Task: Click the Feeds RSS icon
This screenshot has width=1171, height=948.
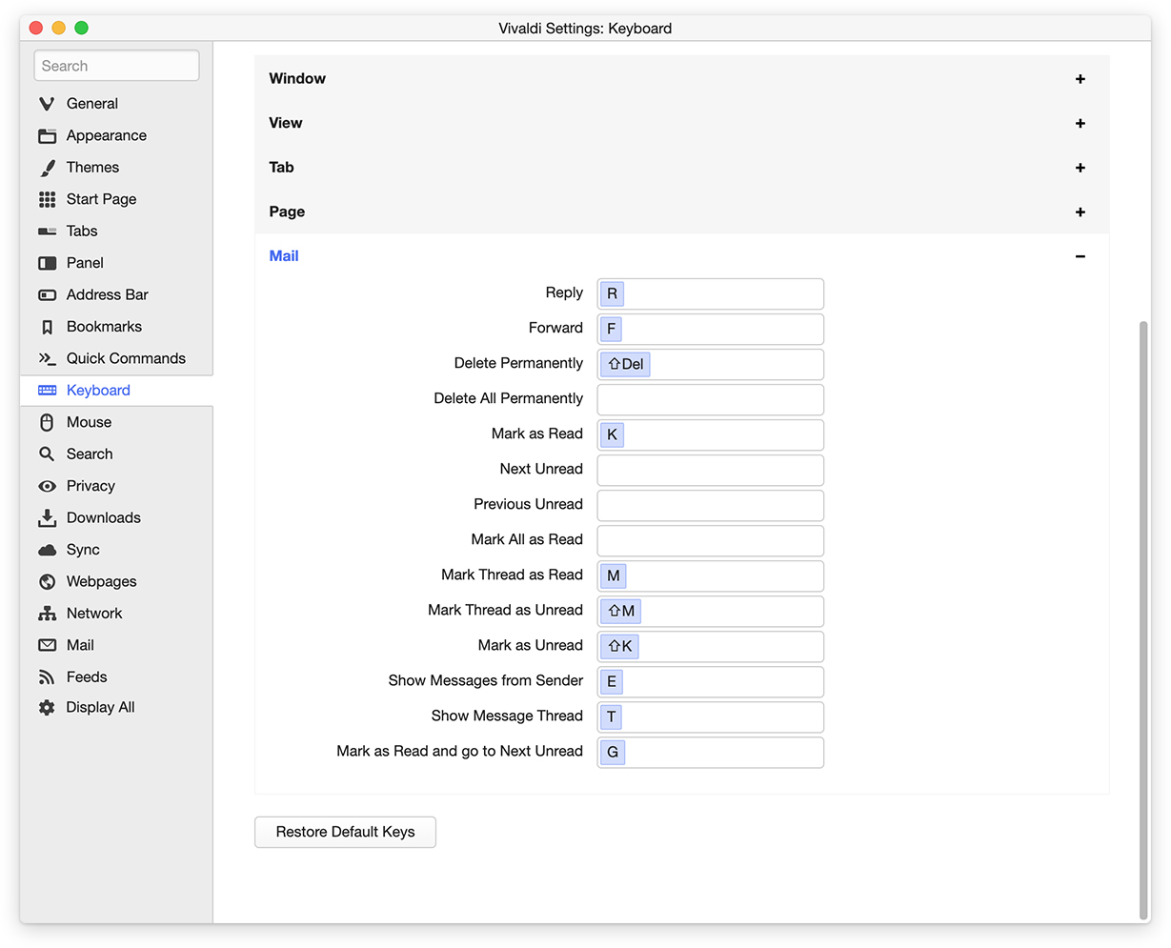Action: (x=47, y=677)
